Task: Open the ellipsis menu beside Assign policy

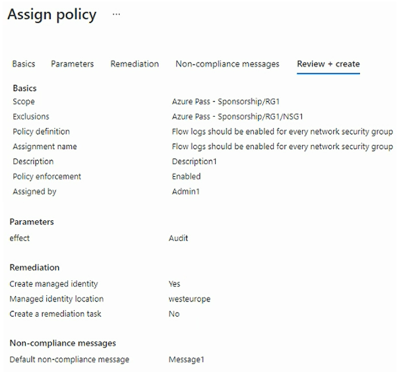Action: pyautogui.click(x=117, y=15)
